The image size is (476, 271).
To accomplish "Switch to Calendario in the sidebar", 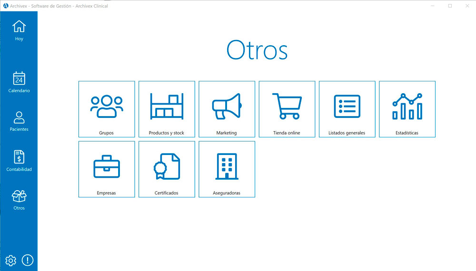I will [19, 82].
